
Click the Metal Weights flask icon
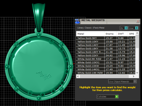click(78, 21)
